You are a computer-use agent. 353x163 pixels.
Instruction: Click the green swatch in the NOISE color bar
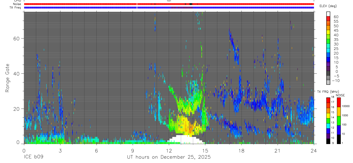point(339,120)
